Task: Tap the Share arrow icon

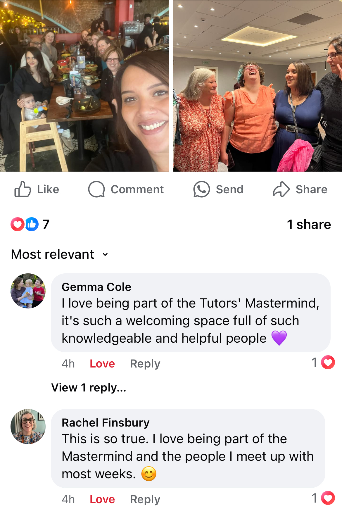Action: click(x=281, y=189)
